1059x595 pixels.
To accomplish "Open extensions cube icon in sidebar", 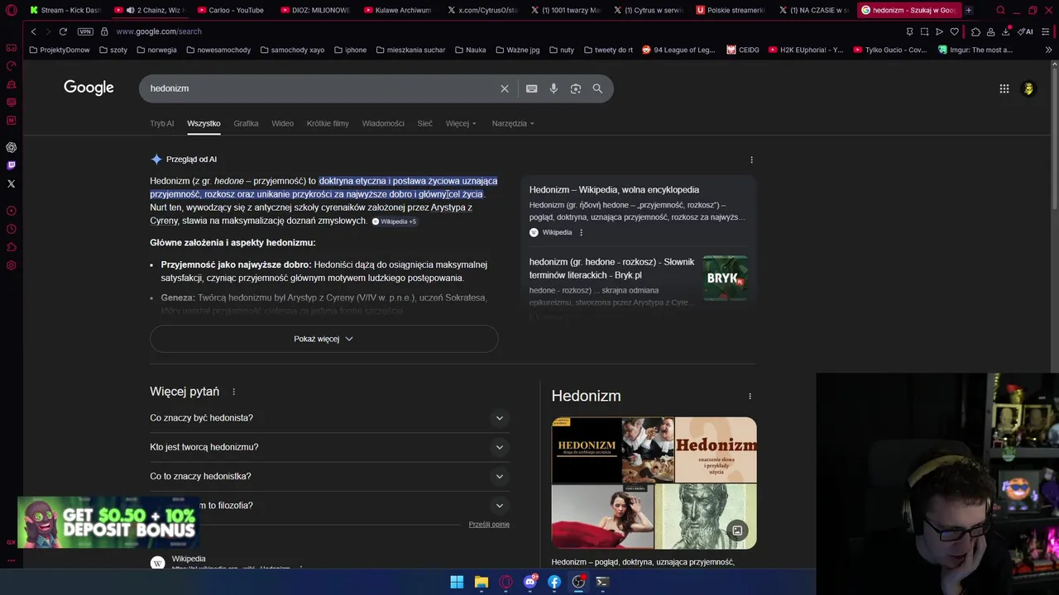I will (x=12, y=247).
